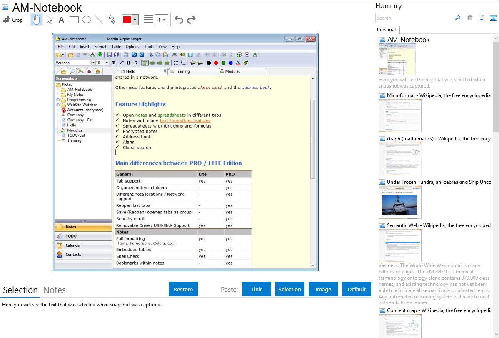Open the Under Frozen Tundra ship thumbnail

pos(400,202)
